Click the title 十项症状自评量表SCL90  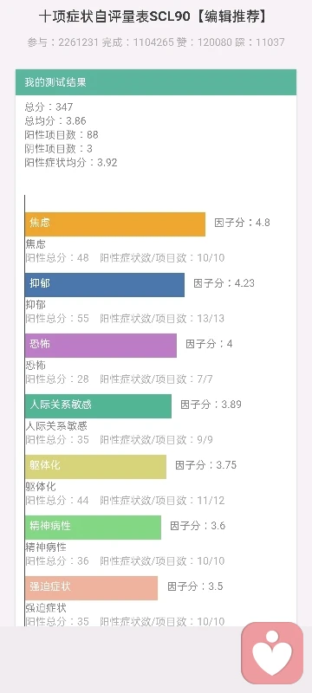[114, 17]
